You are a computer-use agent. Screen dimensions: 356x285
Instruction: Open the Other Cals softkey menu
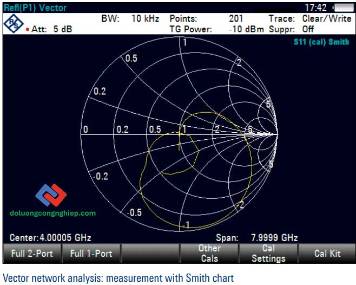coord(209,254)
